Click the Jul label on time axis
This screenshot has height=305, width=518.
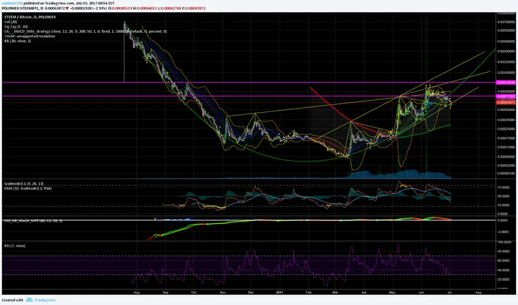coord(449,292)
